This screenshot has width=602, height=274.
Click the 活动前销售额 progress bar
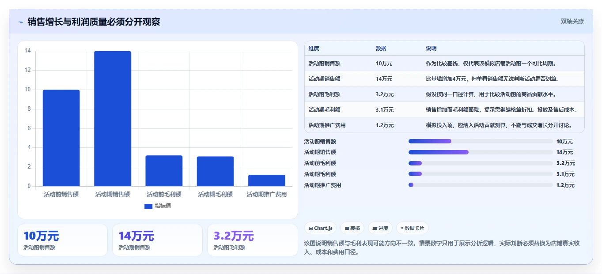pyautogui.click(x=481, y=141)
